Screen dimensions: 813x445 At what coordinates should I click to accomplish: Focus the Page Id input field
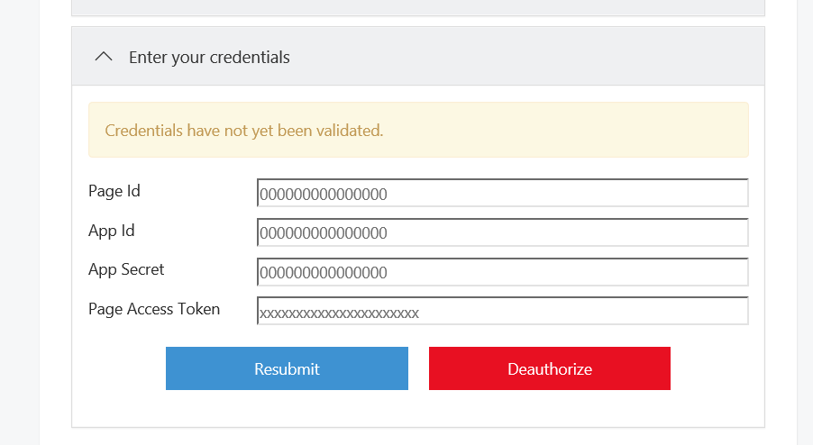502,193
